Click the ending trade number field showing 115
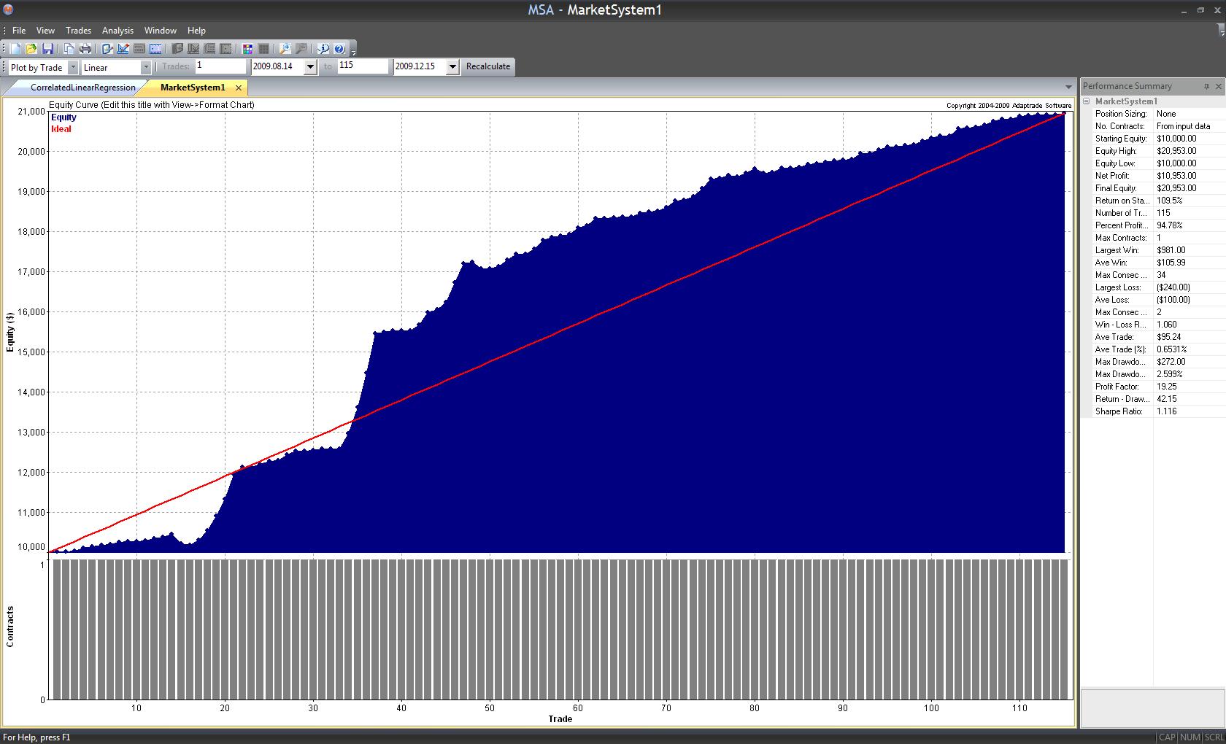Viewport: 1226px width, 744px height. (363, 66)
